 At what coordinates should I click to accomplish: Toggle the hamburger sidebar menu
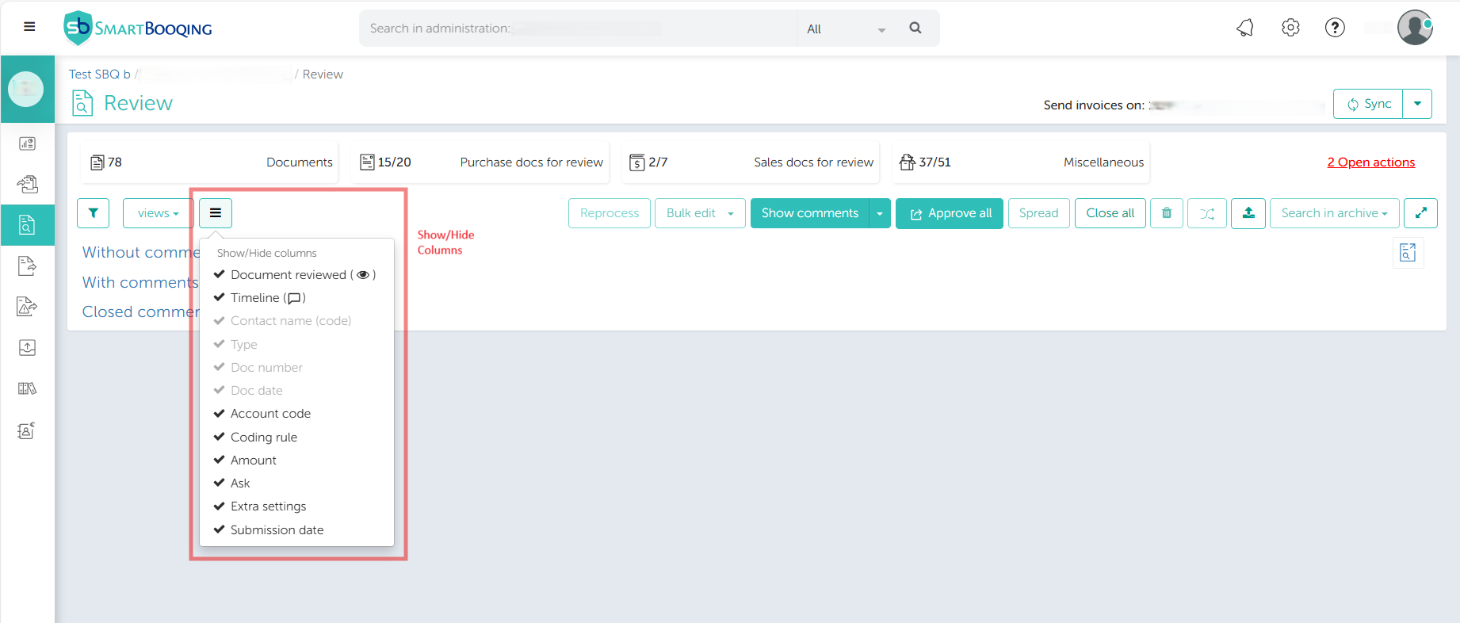pos(29,27)
